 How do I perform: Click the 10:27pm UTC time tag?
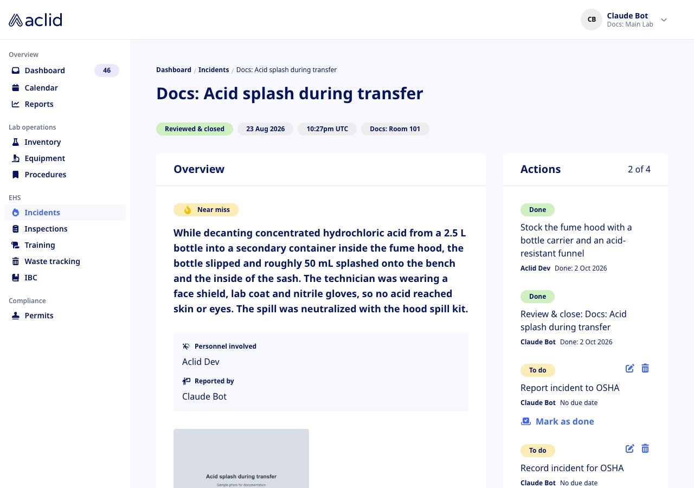point(327,129)
